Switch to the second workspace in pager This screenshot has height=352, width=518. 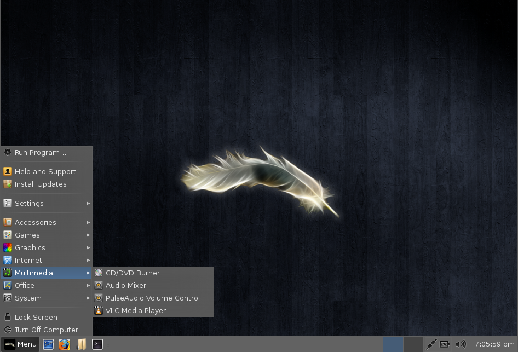(x=413, y=344)
